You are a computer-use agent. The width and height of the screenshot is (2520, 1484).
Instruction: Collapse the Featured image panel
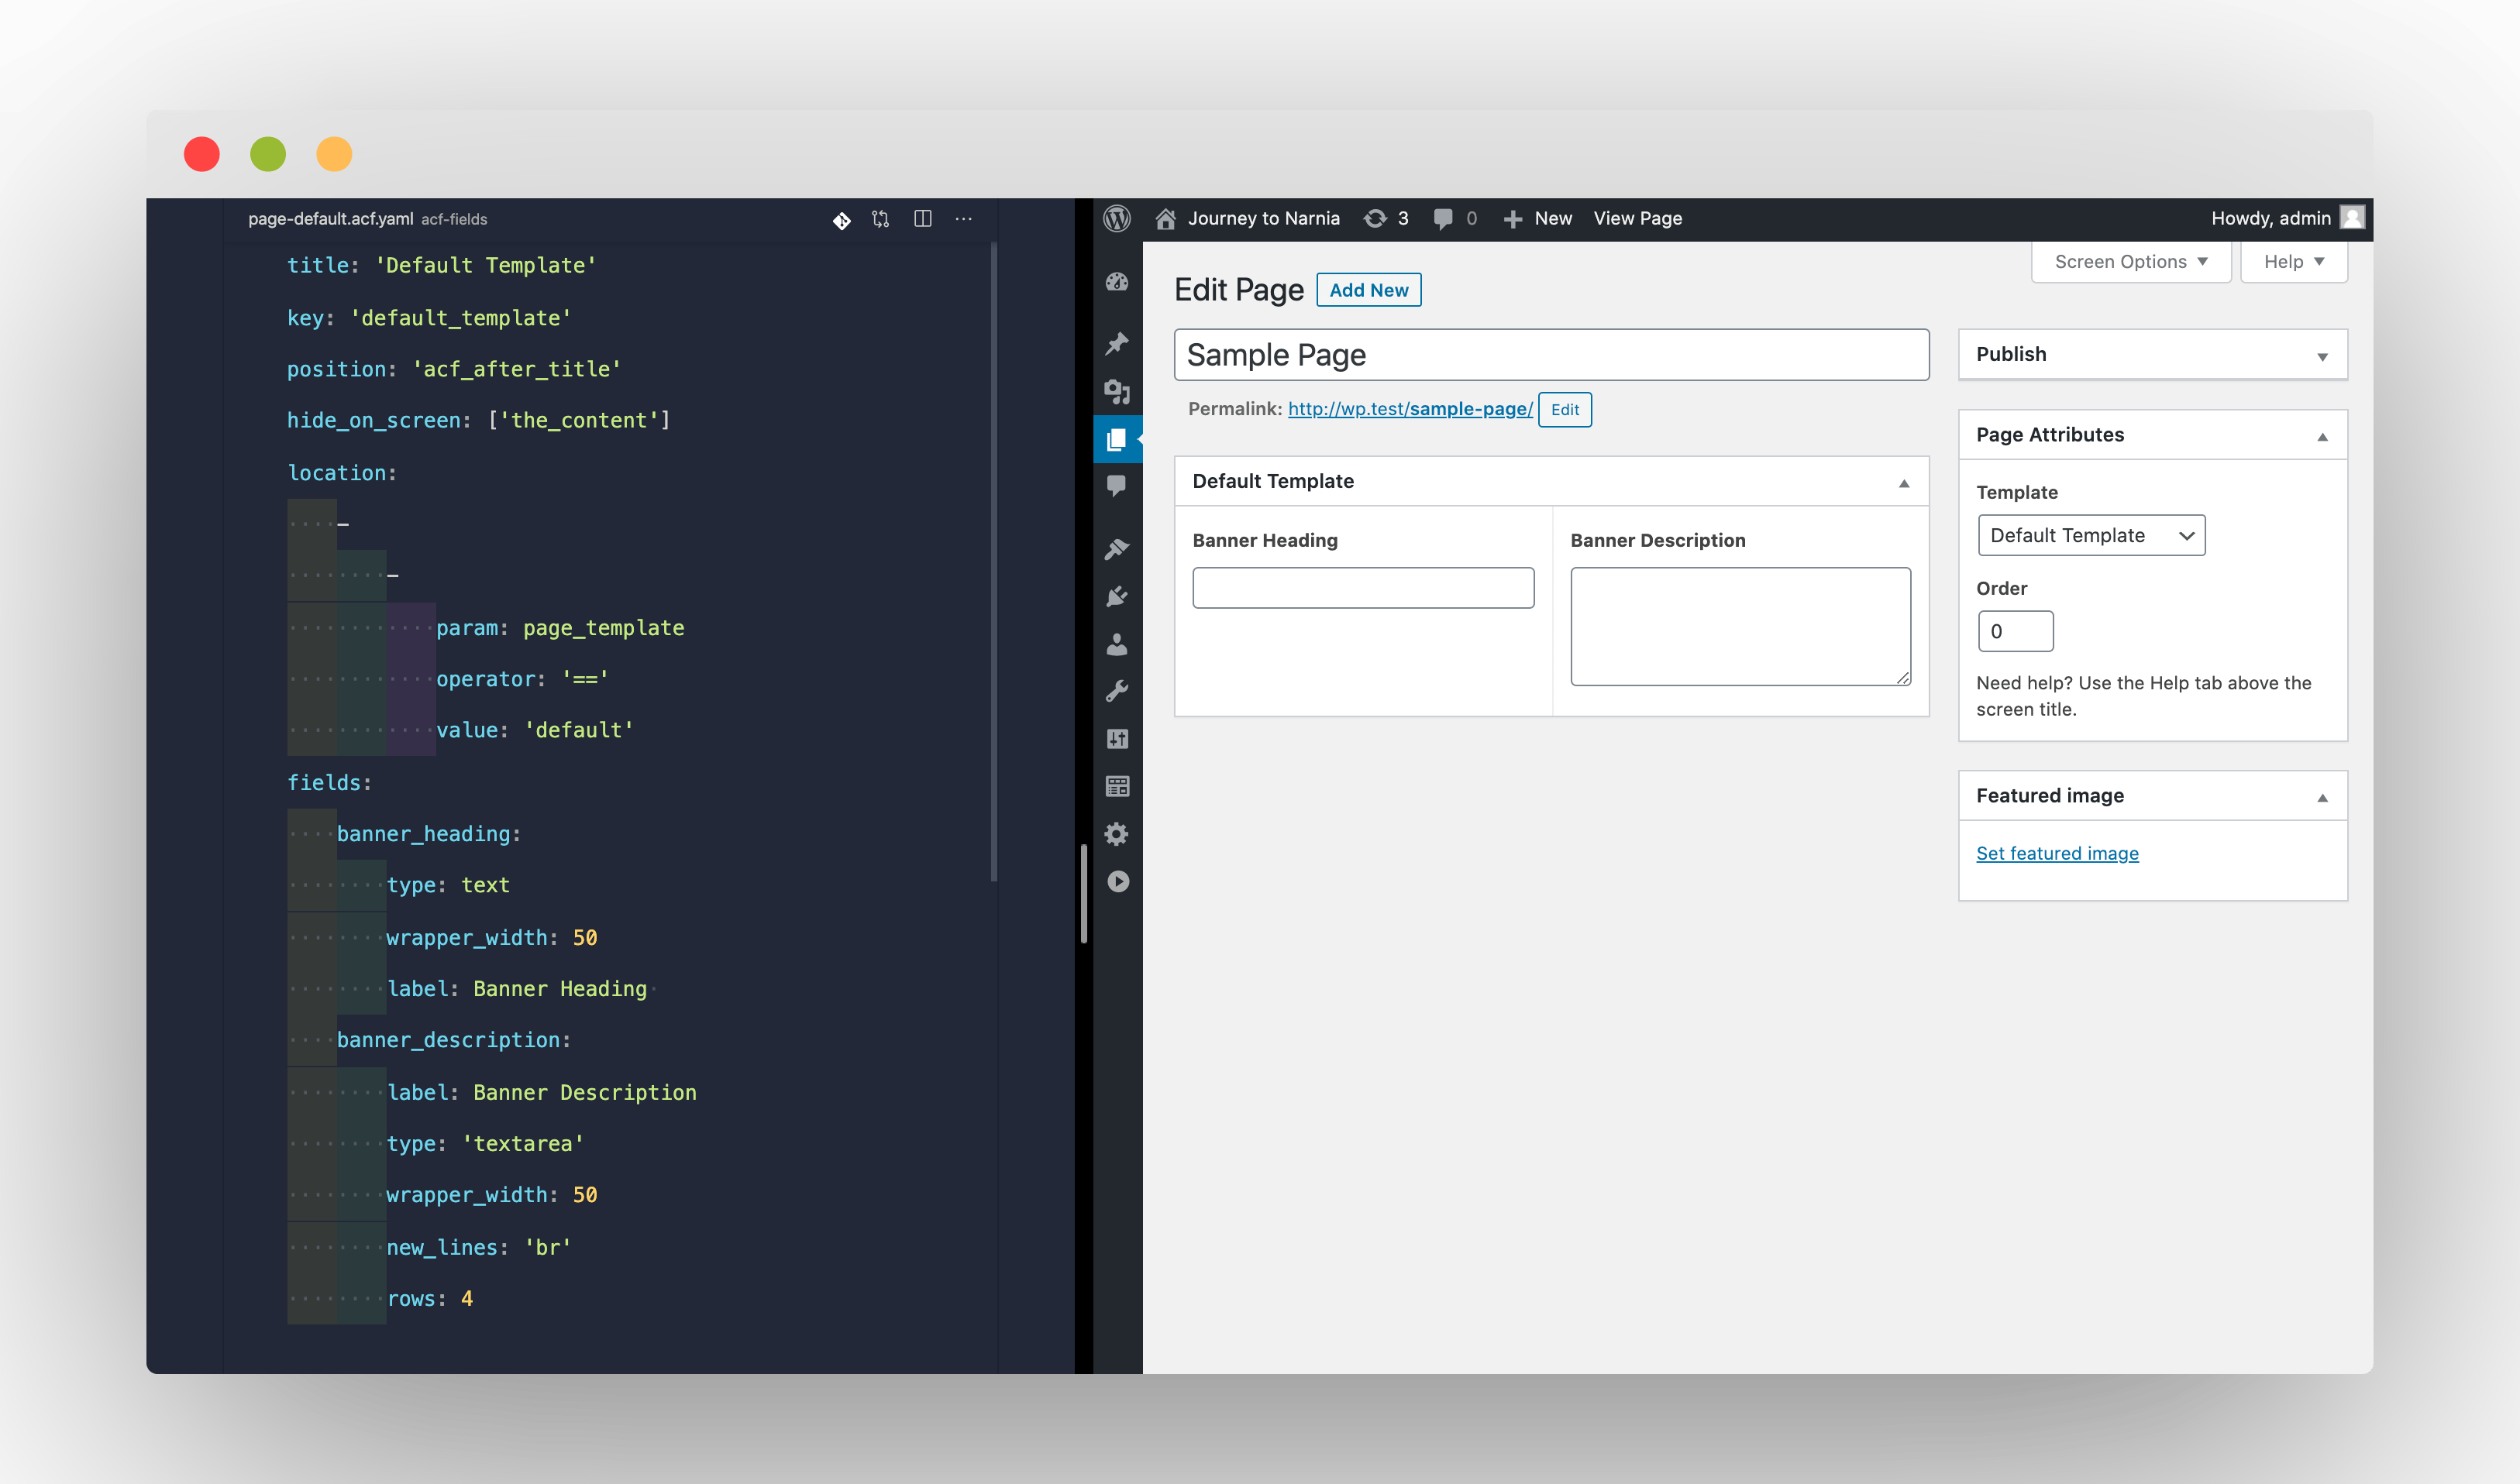pos(2322,797)
